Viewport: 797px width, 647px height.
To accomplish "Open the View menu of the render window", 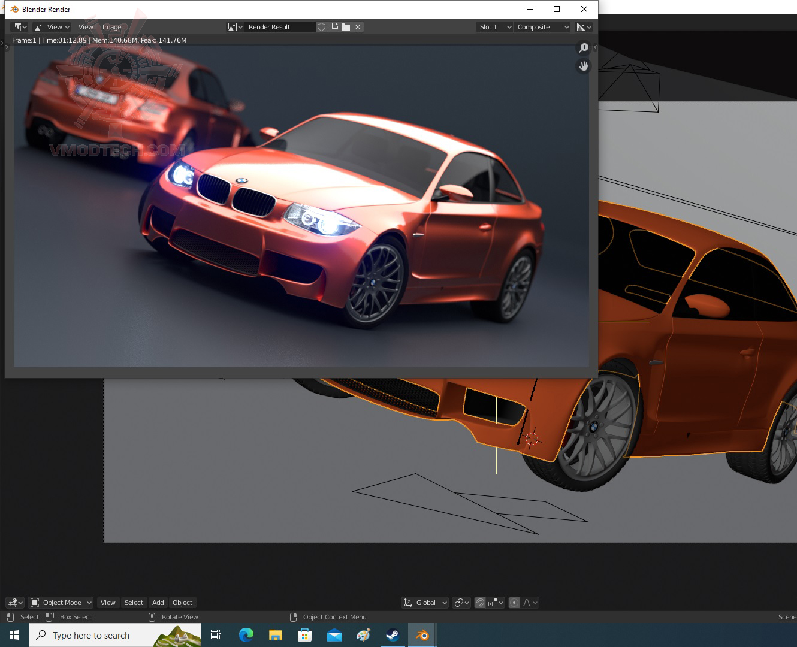I will point(86,27).
